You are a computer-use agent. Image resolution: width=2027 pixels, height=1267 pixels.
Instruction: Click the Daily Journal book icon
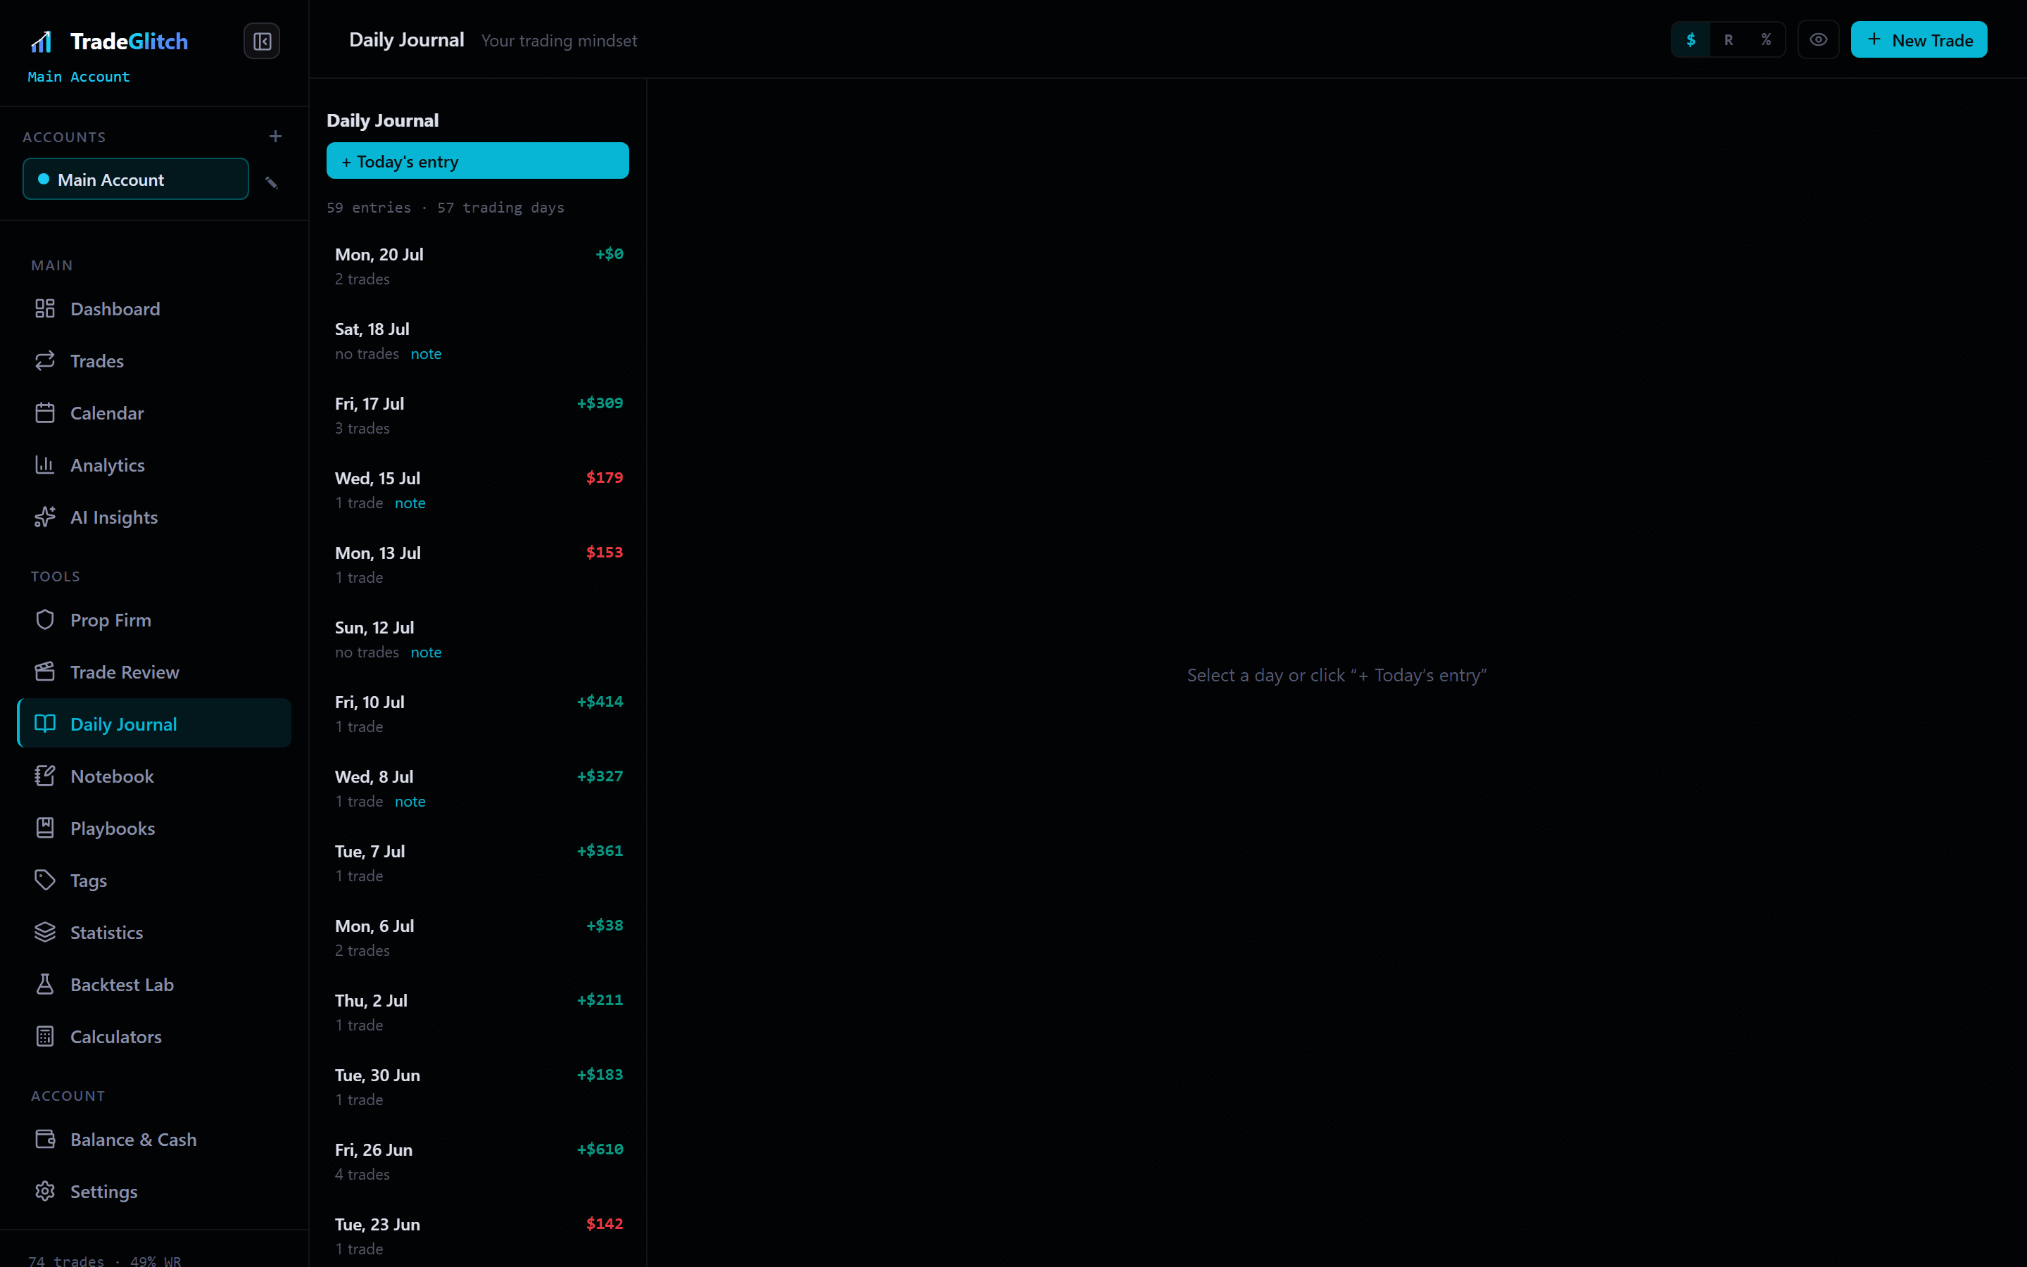pyautogui.click(x=45, y=723)
